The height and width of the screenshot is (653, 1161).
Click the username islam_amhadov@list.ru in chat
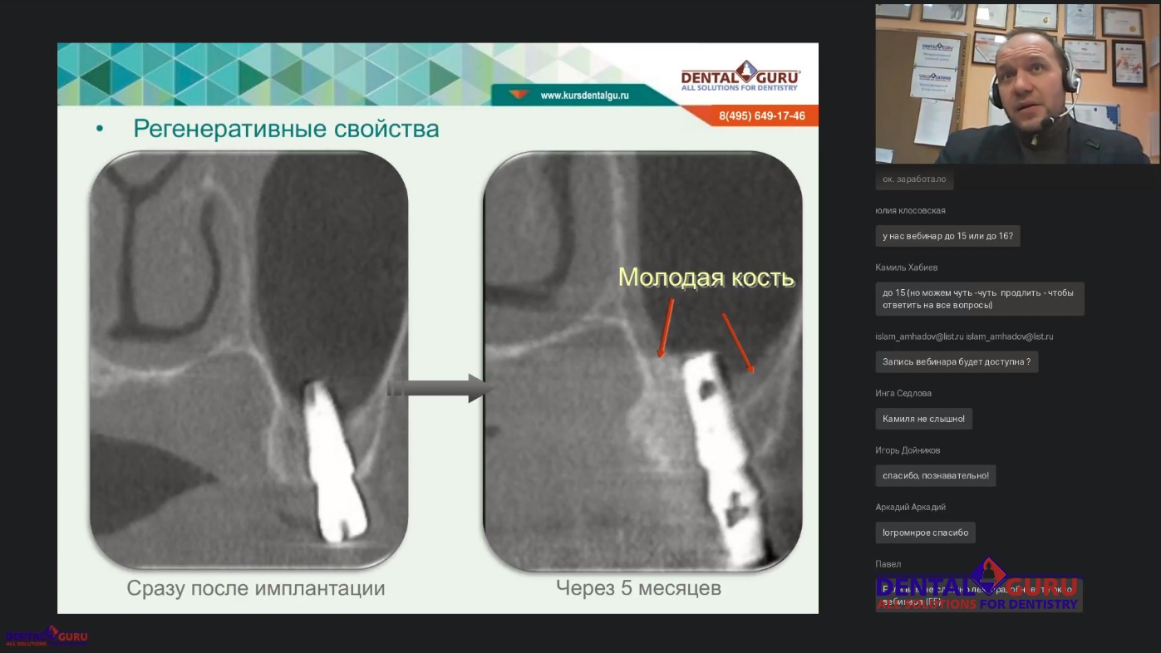coord(964,336)
